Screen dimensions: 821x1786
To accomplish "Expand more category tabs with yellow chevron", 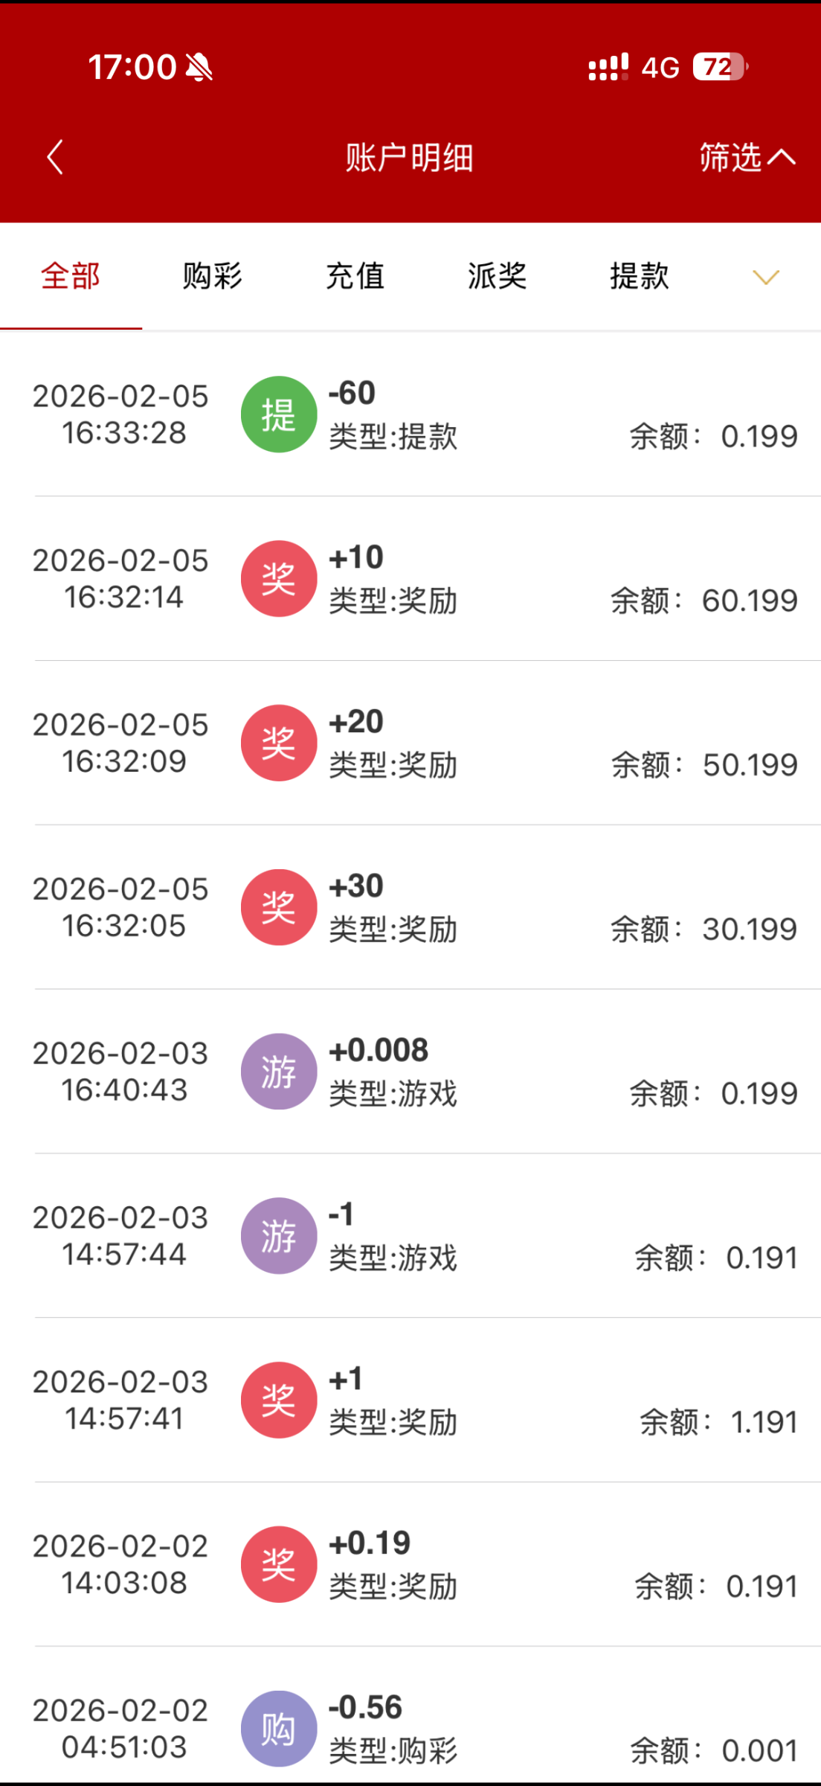I will pyautogui.click(x=765, y=277).
